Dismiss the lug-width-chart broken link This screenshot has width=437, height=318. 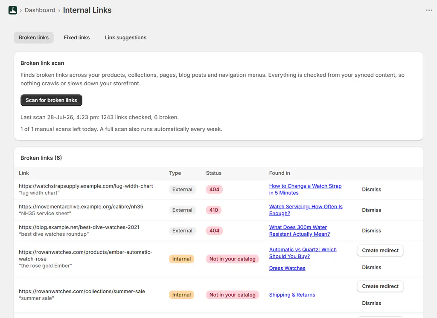coord(372,189)
